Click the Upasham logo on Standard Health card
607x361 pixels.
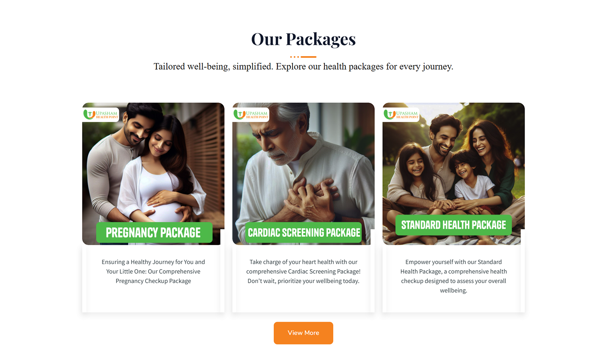click(401, 114)
